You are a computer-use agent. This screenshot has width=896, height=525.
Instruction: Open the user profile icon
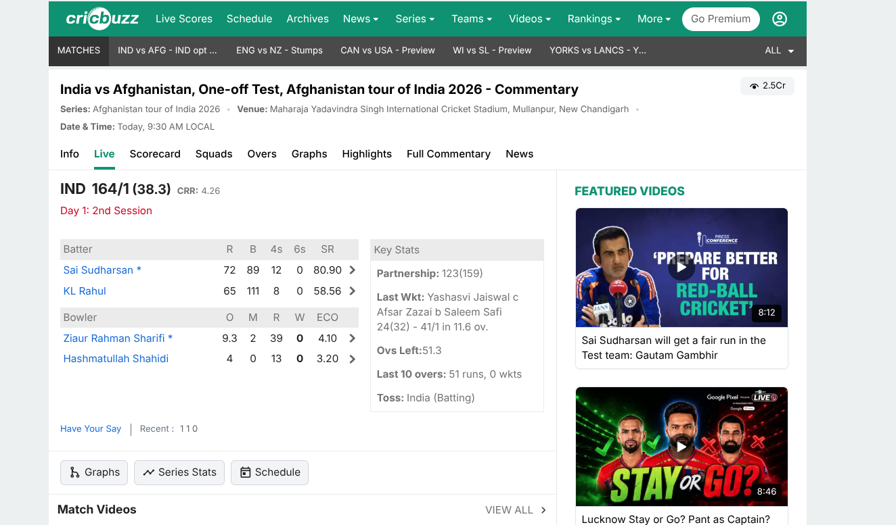pyautogui.click(x=780, y=19)
